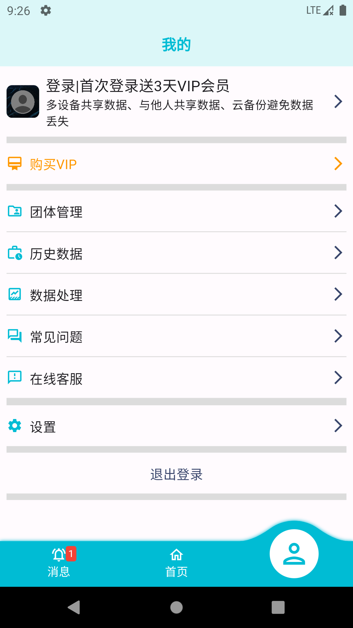Viewport: 353px width, 628px height.
Task: Expand the login row chevron arrow
Action: tap(338, 101)
